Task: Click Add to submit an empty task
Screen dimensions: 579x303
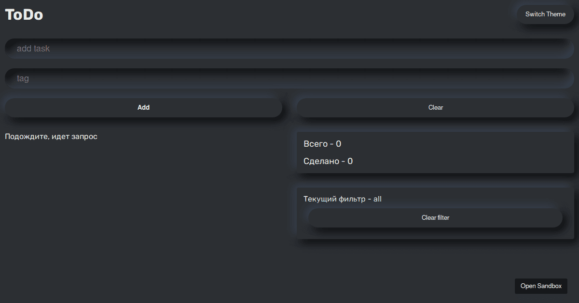Action: coord(143,107)
